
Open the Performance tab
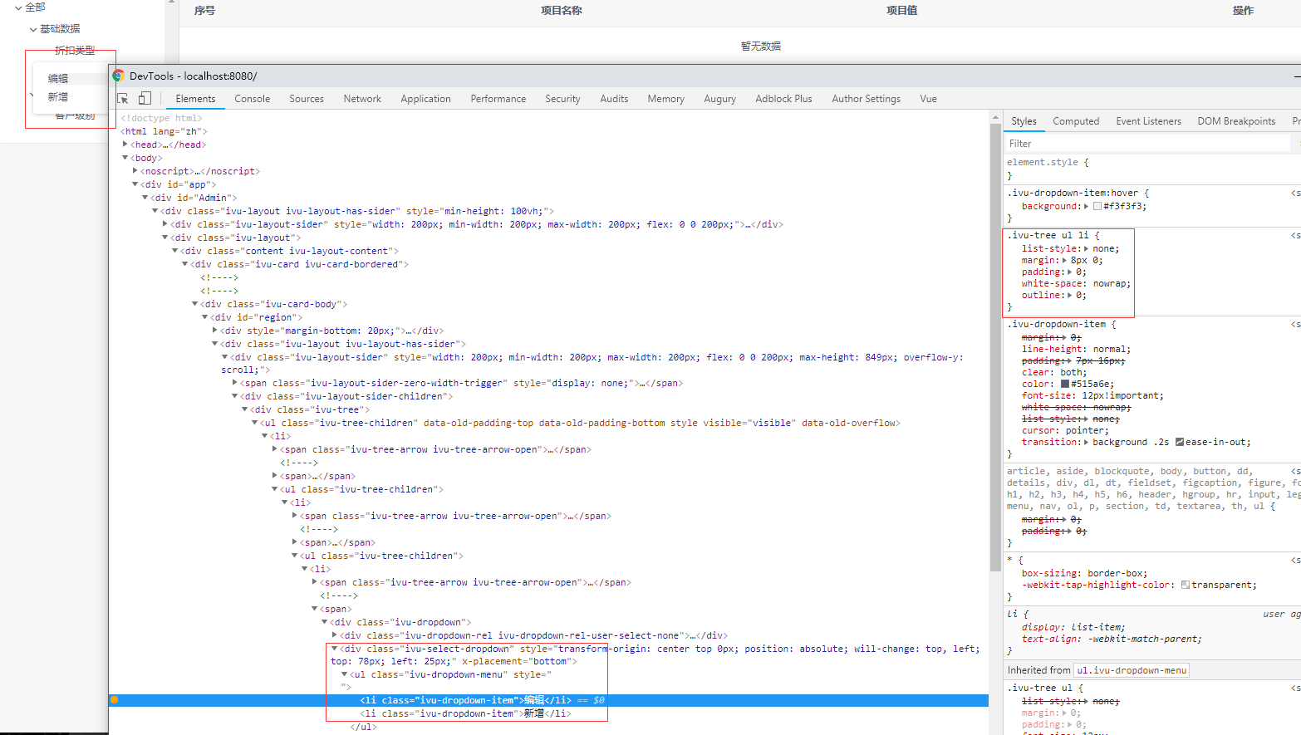[x=498, y=99]
